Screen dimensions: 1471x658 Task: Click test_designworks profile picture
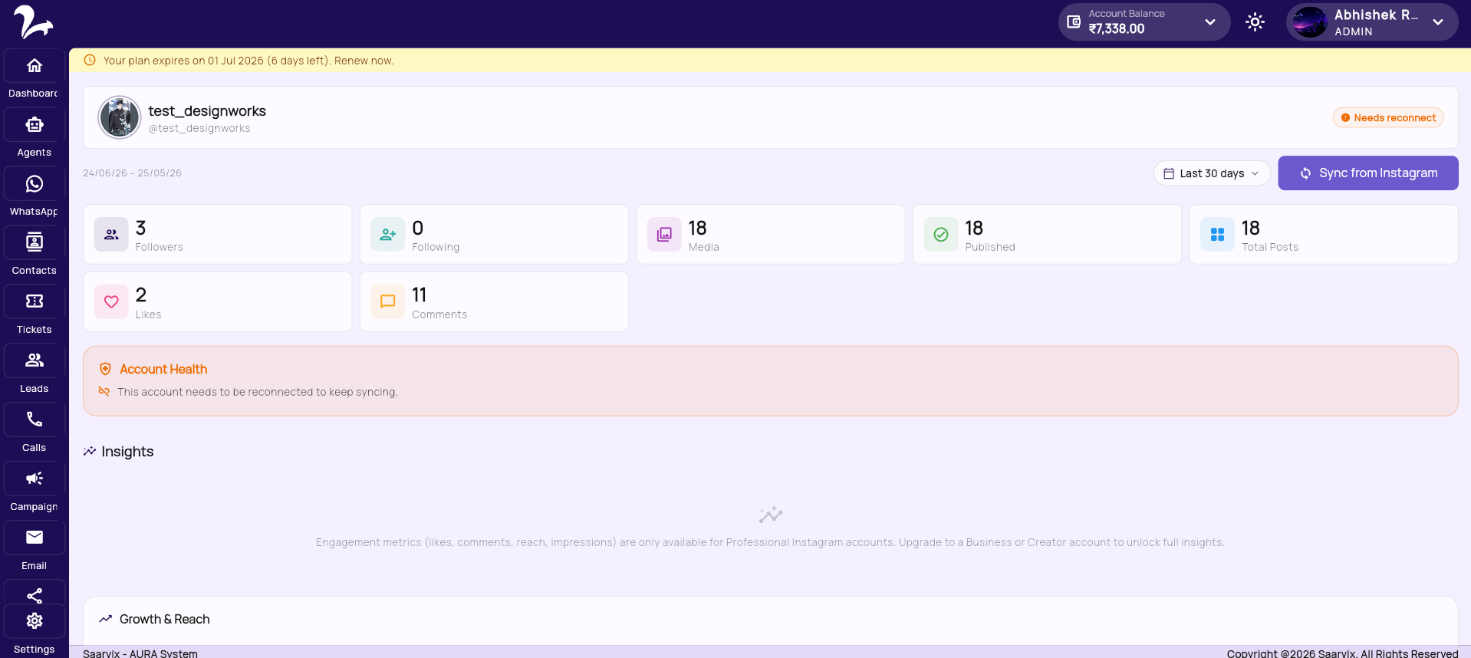(120, 117)
